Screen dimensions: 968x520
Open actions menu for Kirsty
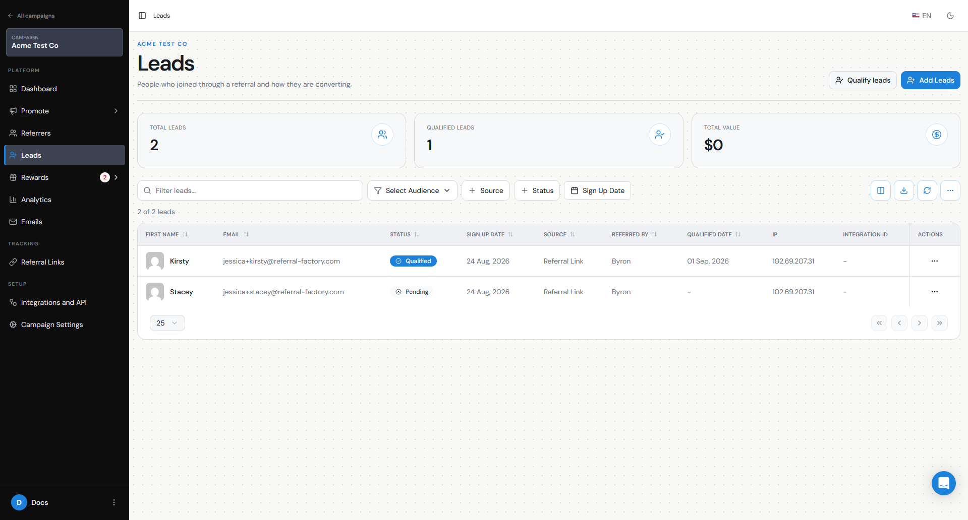pyautogui.click(x=935, y=261)
